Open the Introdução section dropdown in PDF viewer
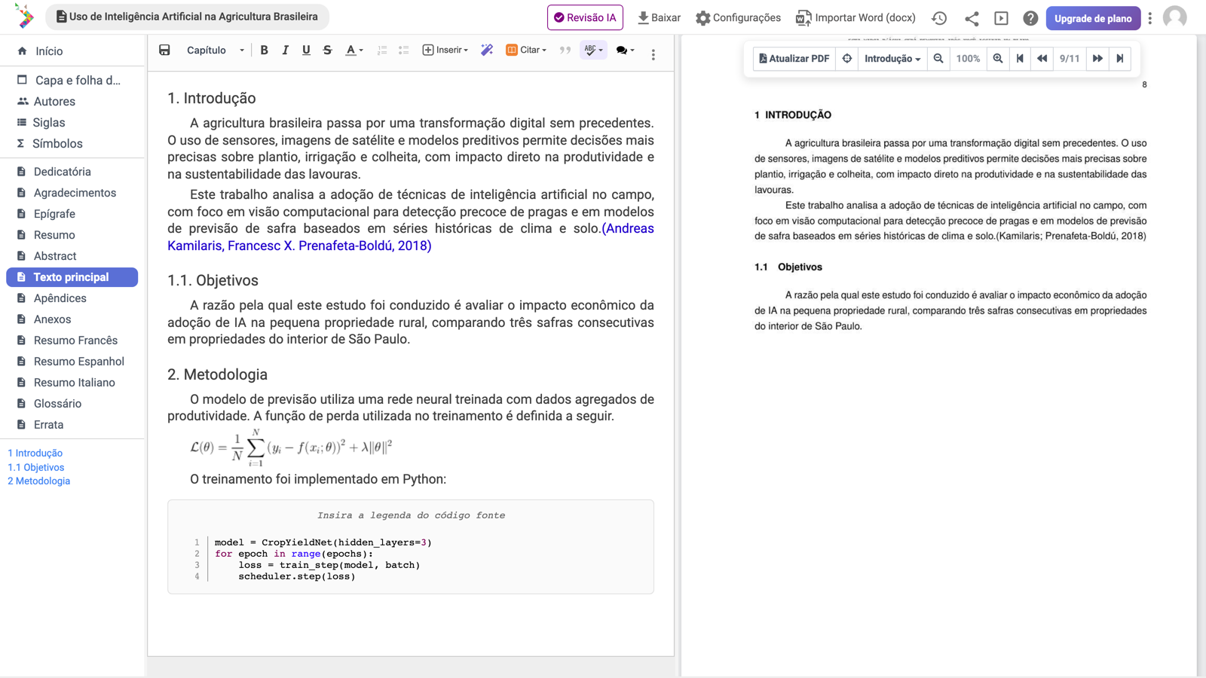Viewport: 1206px width, 678px height. [x=892, y=59]
